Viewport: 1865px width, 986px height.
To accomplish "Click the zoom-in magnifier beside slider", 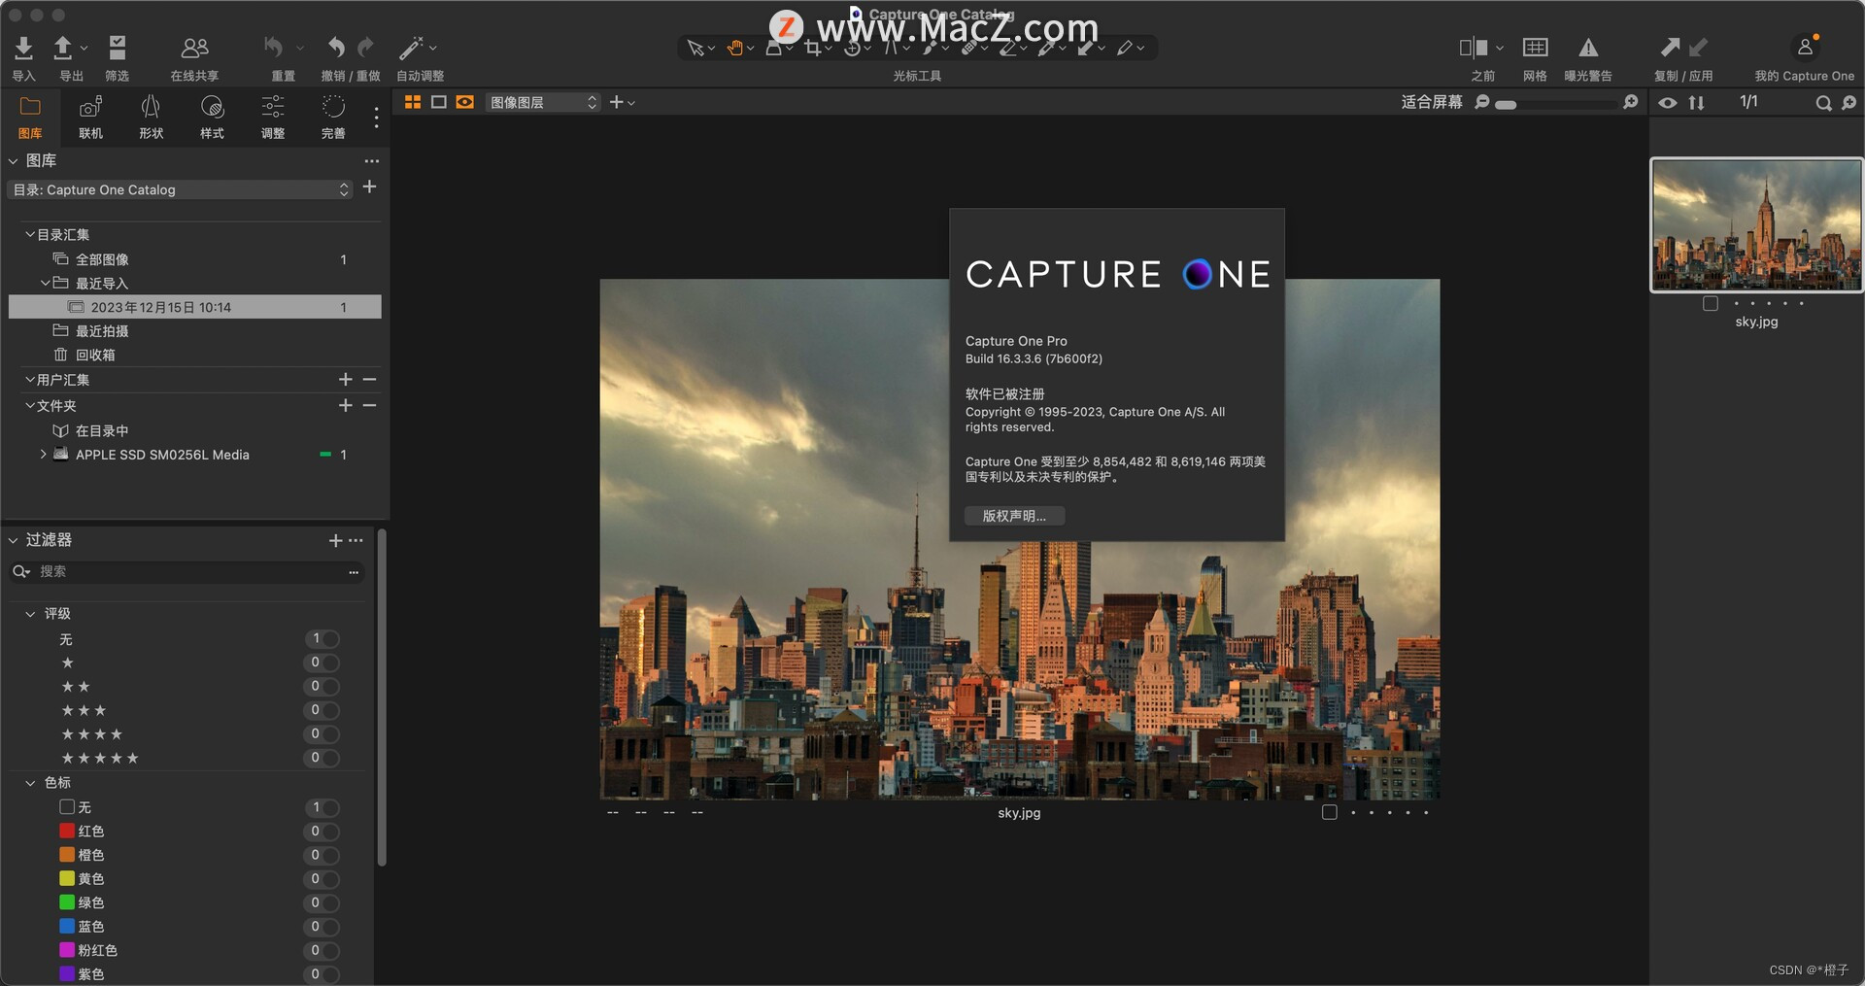I will point(1631,102).
